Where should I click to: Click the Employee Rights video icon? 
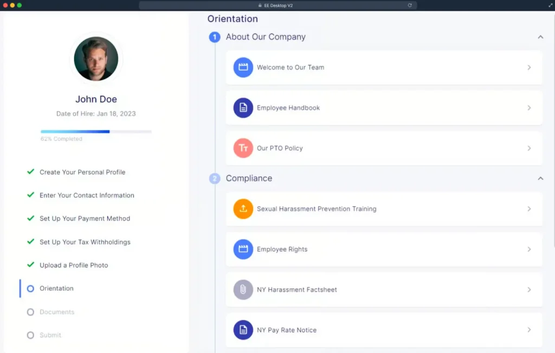(x=243, y=249)
